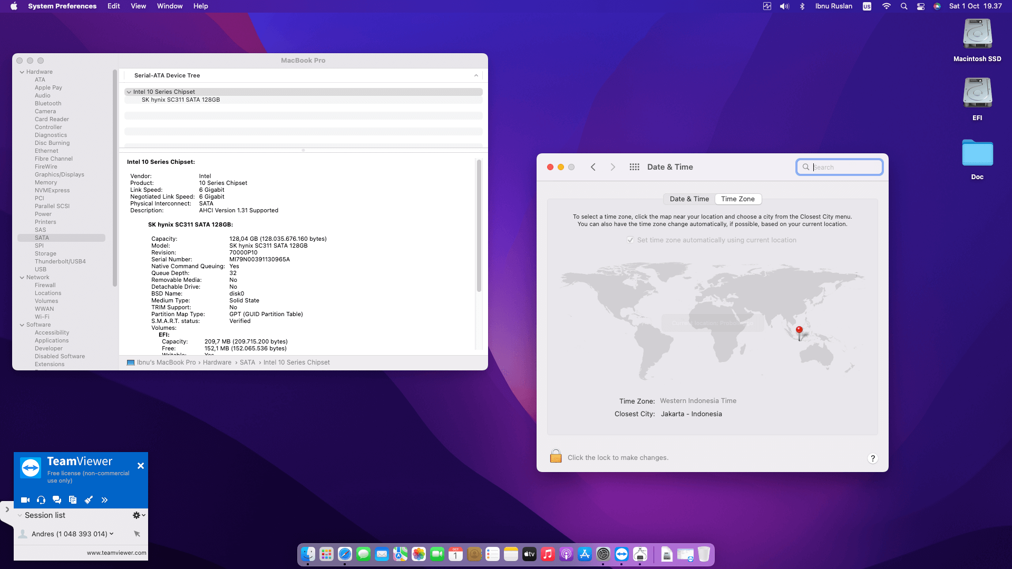
Task: Click System Information sidebar scrollbar
Action: coord(115,178)
